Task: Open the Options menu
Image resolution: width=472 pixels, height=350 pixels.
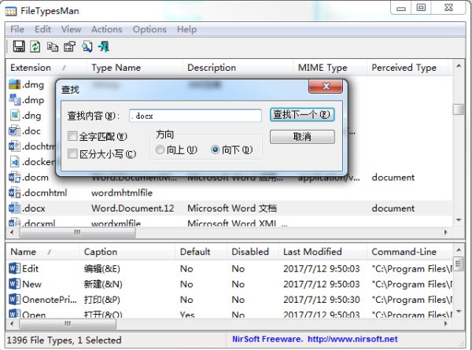Action: 149,29
